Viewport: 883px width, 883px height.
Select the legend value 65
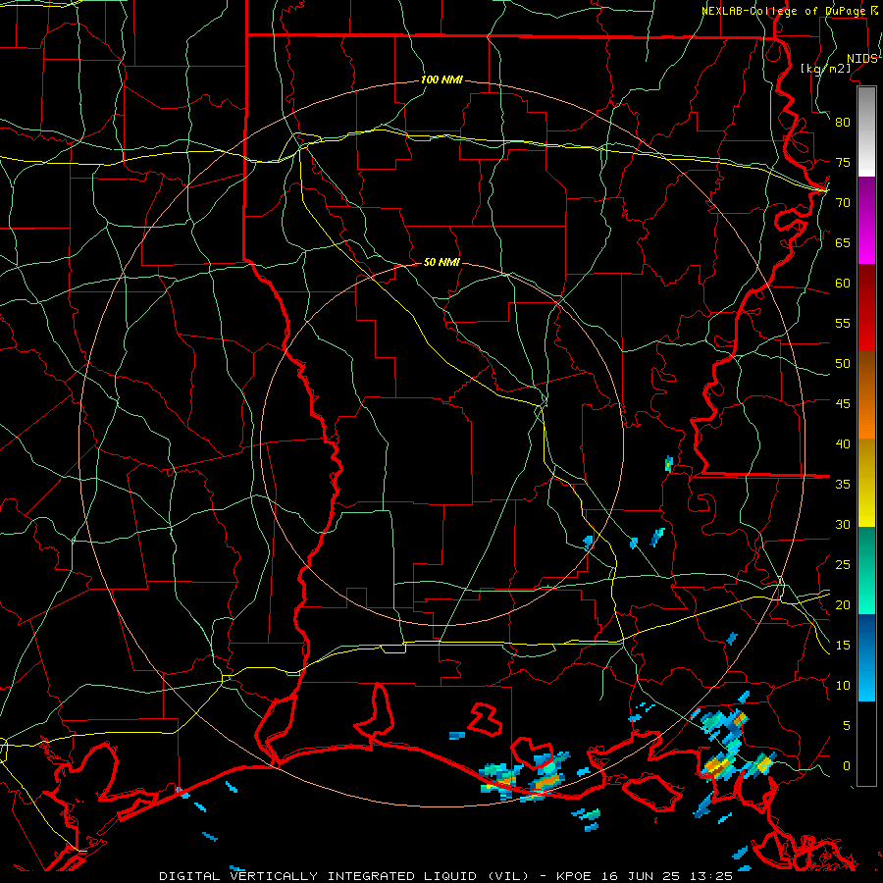843,242
